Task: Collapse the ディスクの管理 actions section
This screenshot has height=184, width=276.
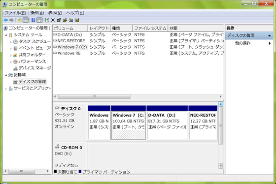Action: [269, 35]
